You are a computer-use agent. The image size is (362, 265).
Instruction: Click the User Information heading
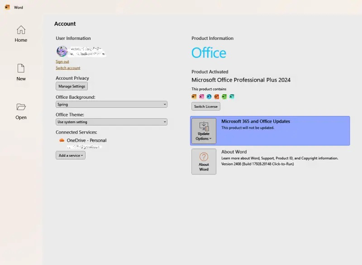73,38
